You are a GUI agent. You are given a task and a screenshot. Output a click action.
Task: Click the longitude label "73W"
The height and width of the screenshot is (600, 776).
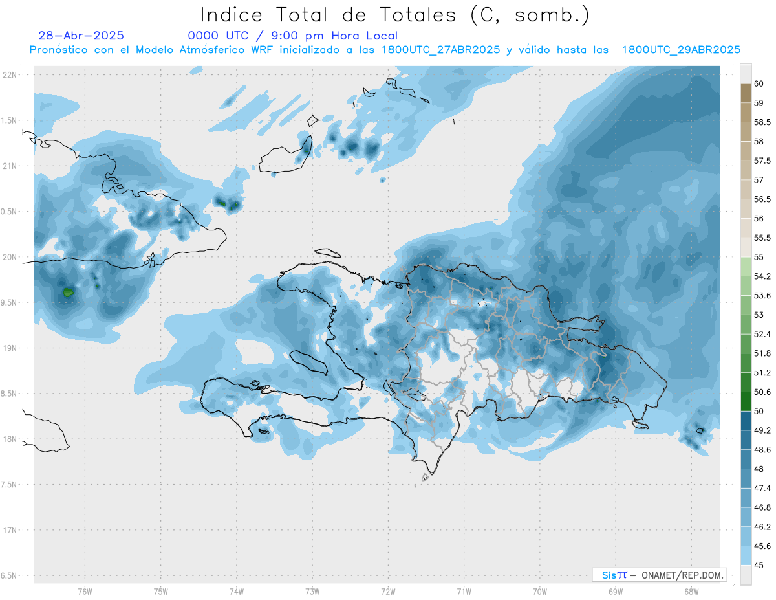(312, 591)
